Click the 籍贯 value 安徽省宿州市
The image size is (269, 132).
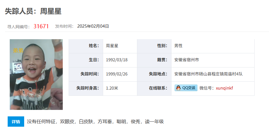187,60
